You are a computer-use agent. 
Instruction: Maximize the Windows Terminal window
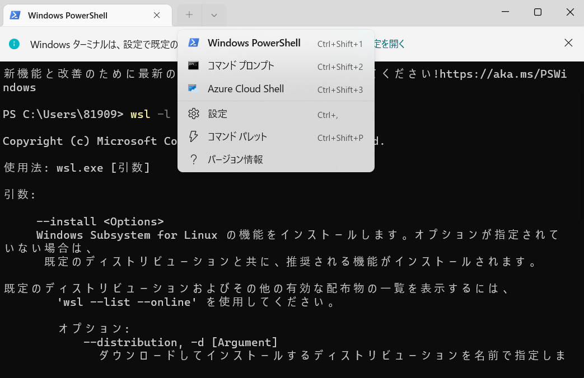tap(538, 12)
